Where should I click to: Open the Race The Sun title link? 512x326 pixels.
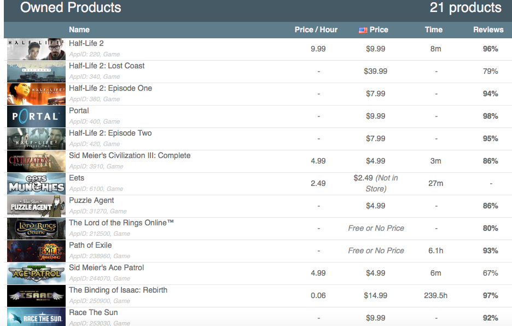(93, 312)
